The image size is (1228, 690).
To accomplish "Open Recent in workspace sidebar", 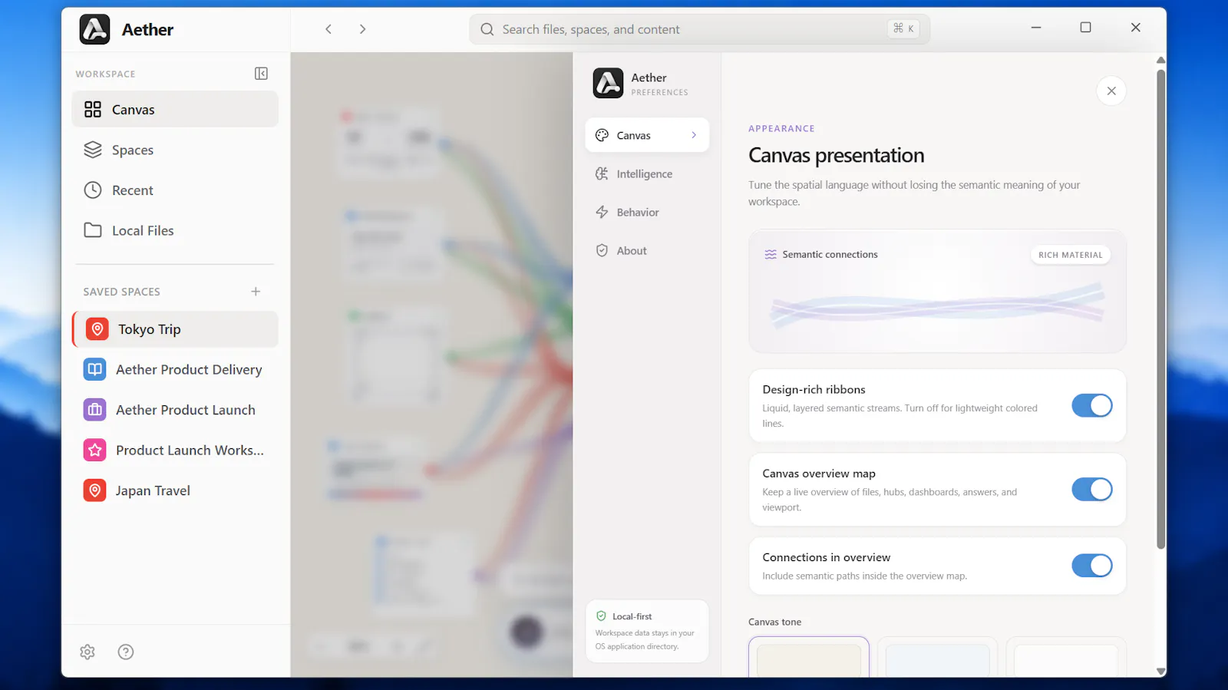I will click(175, 190).
